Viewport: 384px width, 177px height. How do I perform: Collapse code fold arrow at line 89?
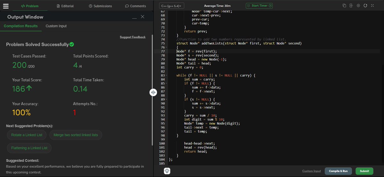point(166,99)
